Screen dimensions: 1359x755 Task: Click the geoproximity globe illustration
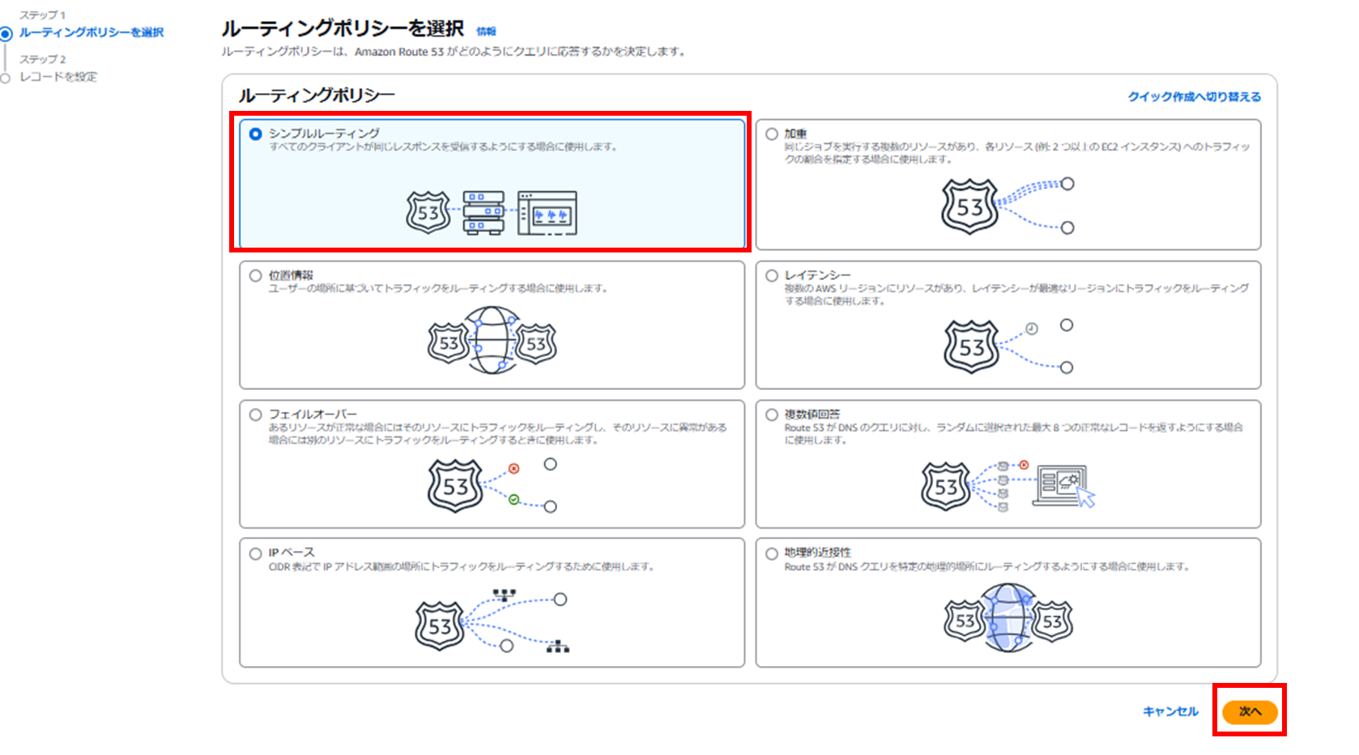(1008, 618)
